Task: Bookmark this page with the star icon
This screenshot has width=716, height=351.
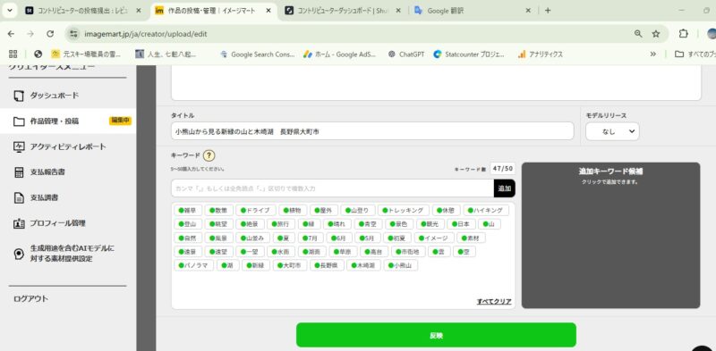Action: point(656,34)
